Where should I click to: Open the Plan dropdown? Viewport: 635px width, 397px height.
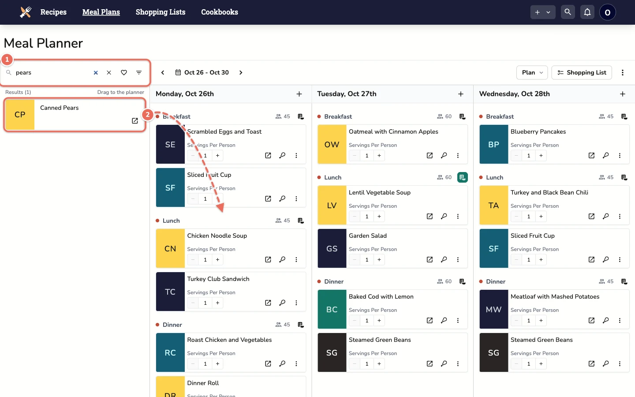click(532, 72)
